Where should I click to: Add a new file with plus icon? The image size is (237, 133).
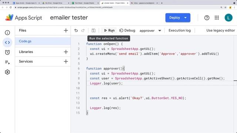[66, 30]
